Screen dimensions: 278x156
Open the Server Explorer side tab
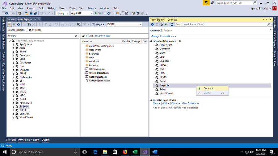tap(3, 41)
